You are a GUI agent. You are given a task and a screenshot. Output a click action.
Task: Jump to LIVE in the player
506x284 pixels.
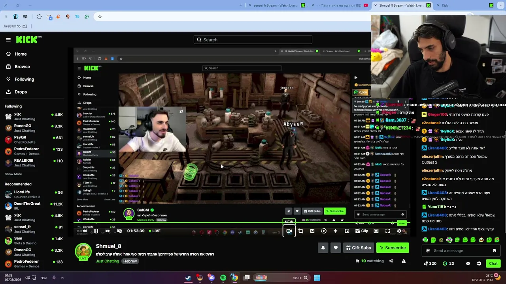[154, 231]
